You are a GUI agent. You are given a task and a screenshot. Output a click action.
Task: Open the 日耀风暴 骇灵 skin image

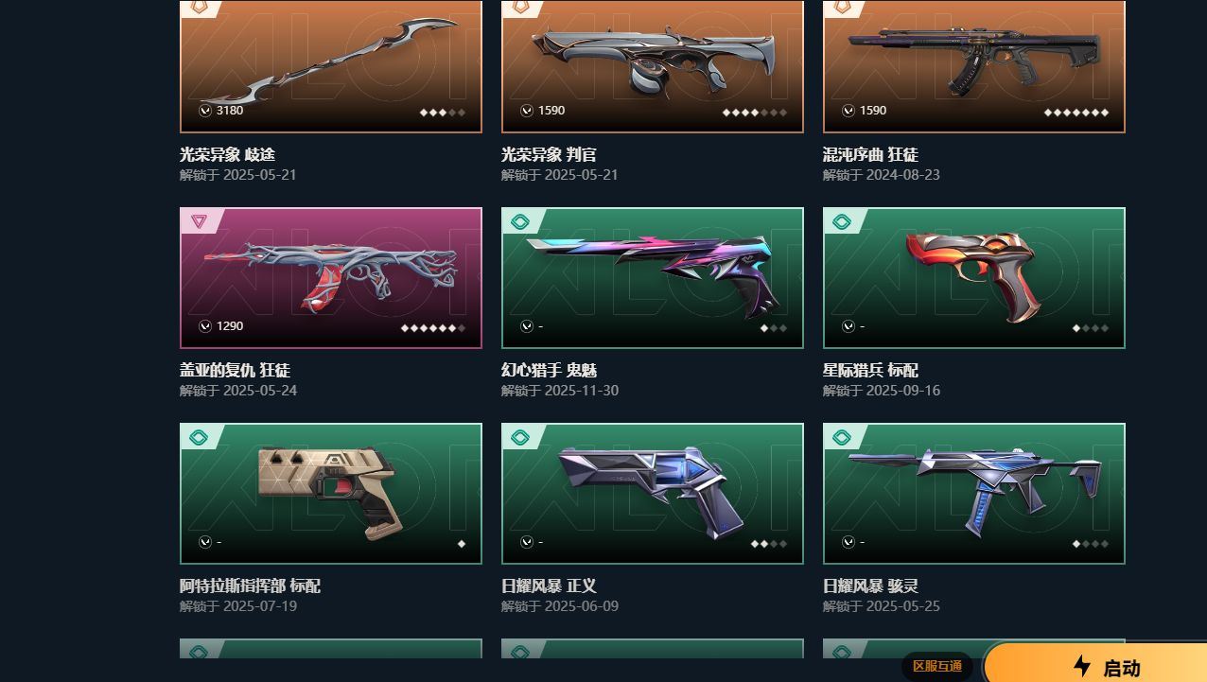(x=974, y=494)
